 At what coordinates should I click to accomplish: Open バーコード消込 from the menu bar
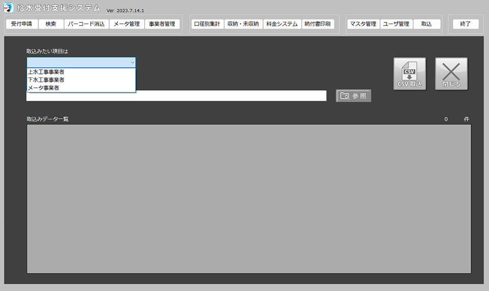tap(86, 24)
